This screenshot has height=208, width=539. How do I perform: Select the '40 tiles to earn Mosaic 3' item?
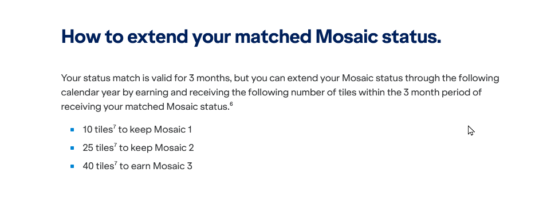click(x=137, y=166)
